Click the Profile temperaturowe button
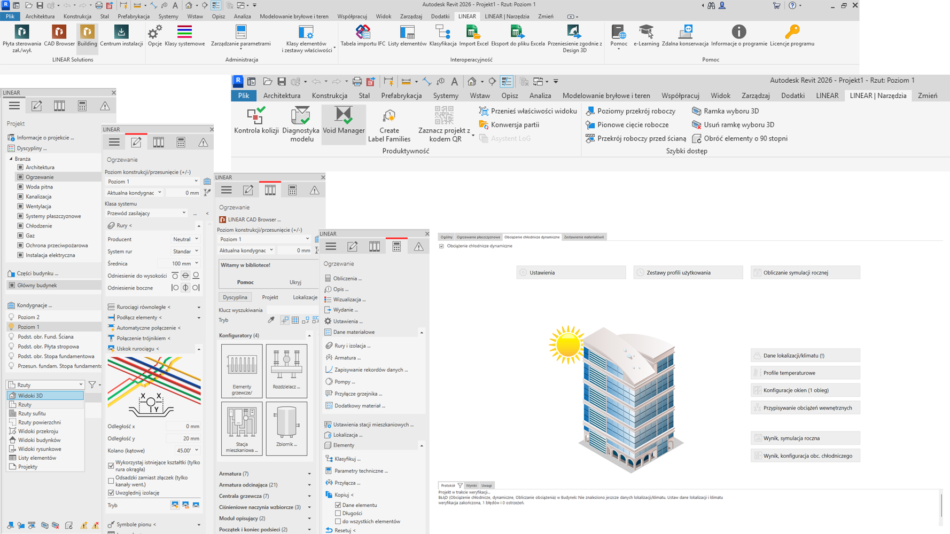The image size is (950, 534). (805, 373)
